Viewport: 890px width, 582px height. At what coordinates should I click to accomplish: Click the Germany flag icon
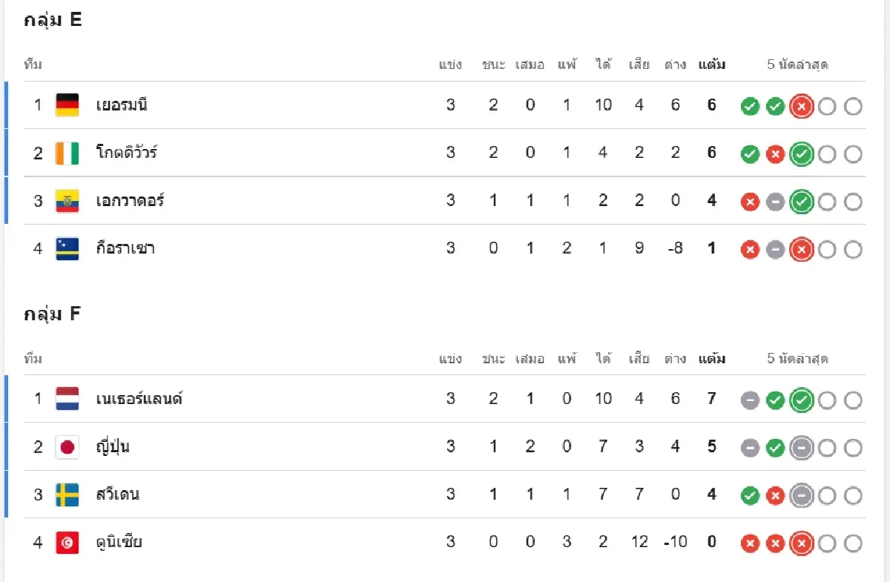[67, 105]
